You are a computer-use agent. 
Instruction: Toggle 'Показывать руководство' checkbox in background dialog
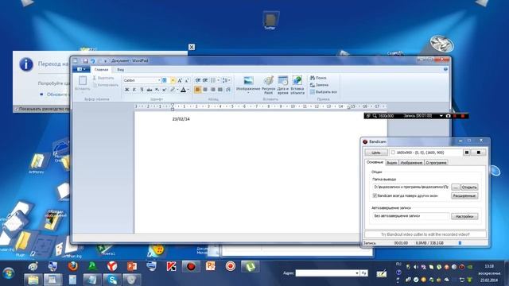(16, 109)
